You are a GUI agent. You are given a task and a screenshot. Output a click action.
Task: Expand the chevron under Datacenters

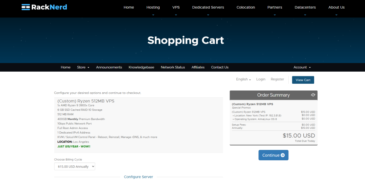pos(305,14)
